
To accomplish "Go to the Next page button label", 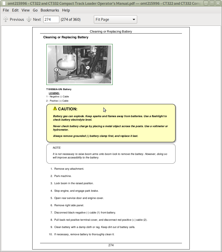I will [x=37, y=20].
